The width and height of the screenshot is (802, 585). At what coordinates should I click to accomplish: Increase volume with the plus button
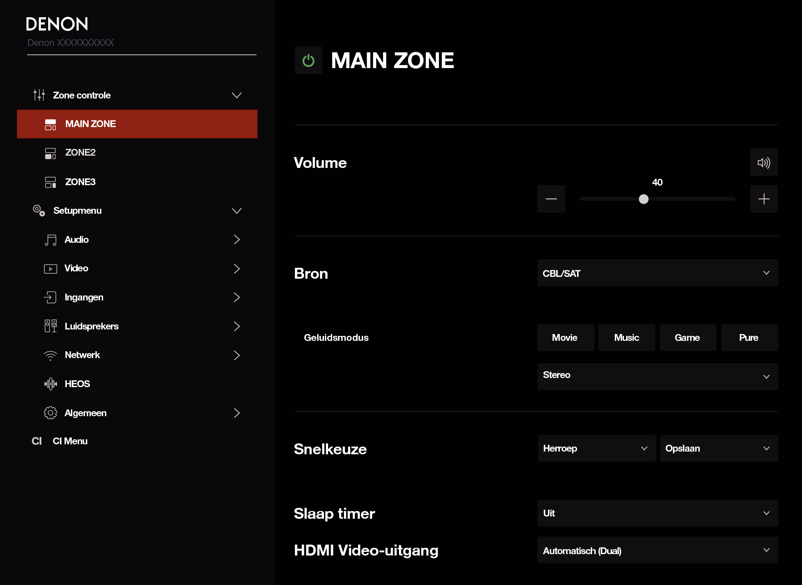coord(763,199)
